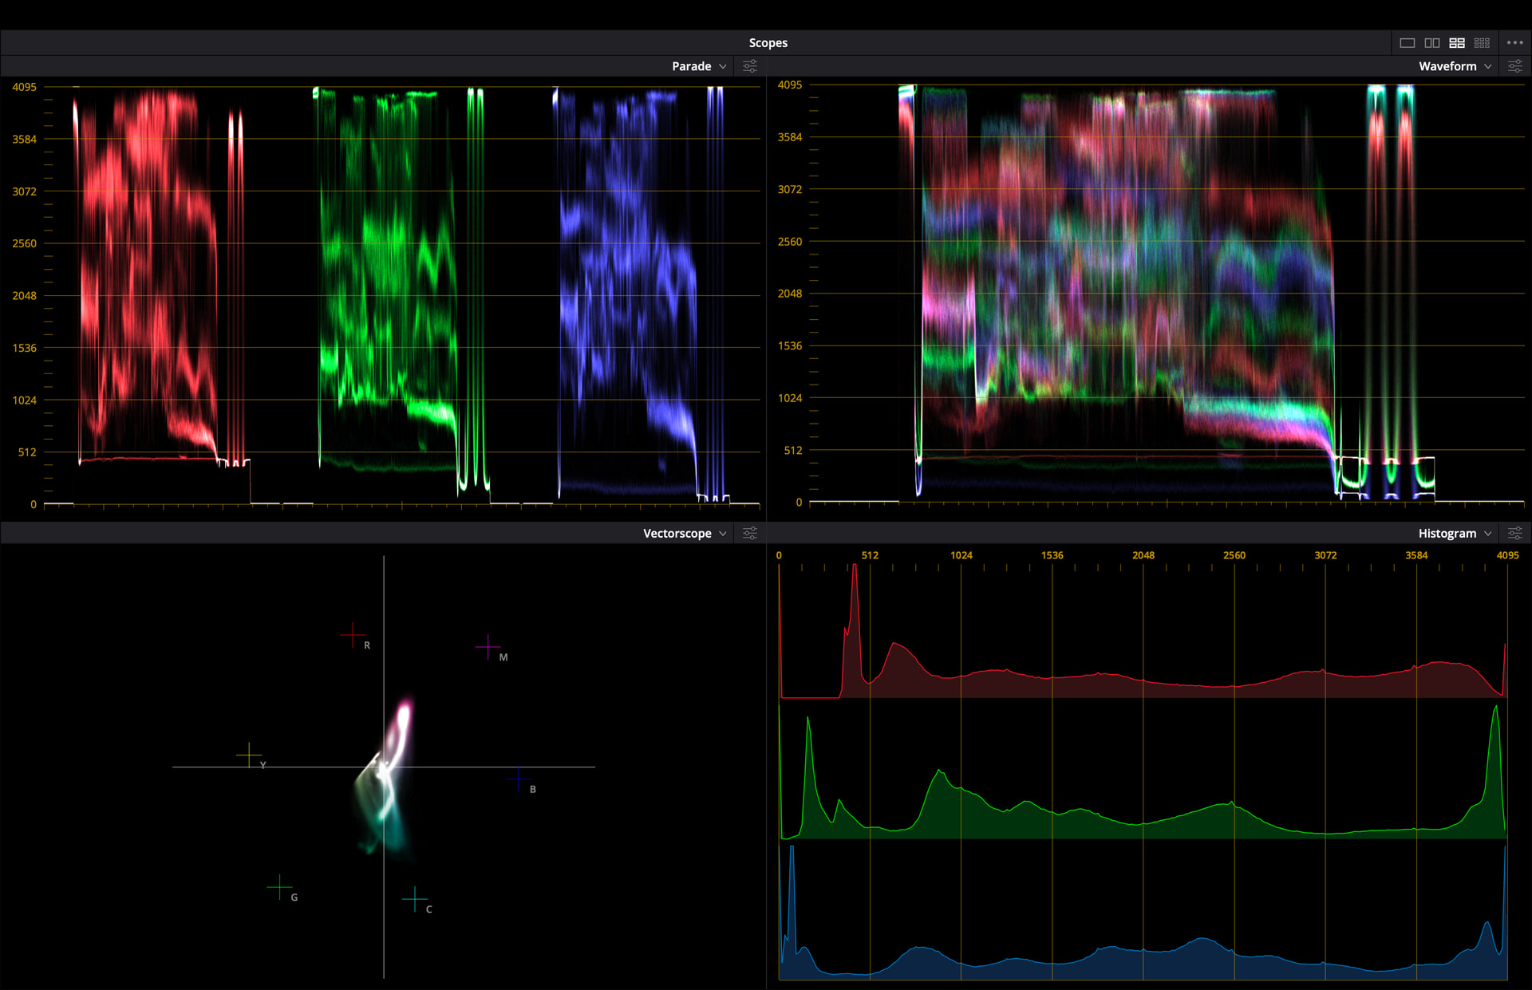Screen dimensions: 1532x990
Task: Switch to nine-up scope grid layout
Action: [x=1482, y=43]
